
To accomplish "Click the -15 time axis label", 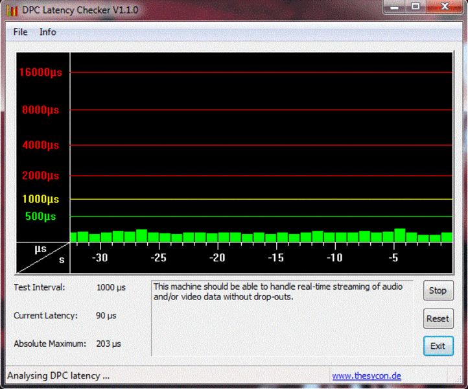I will click(x=275, y=257).
